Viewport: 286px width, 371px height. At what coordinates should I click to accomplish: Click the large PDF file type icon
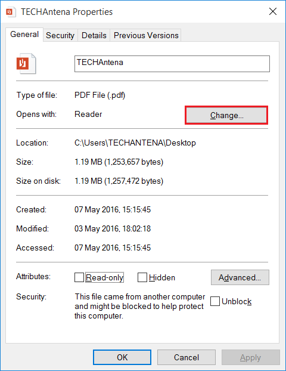point(26,64)
